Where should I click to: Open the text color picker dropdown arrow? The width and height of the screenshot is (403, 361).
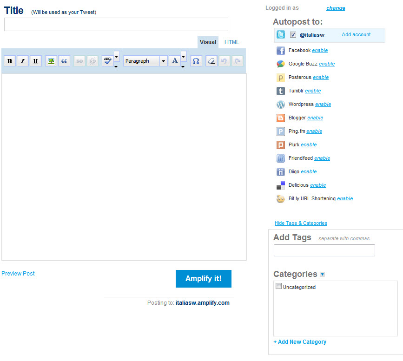[184, 57]
